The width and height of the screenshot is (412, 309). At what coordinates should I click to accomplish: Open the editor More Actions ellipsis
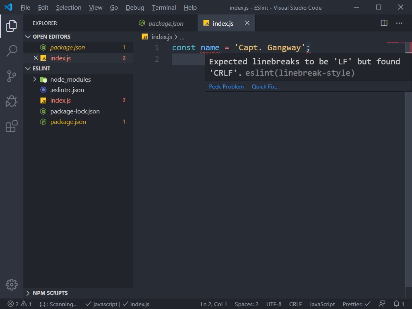click(399, 23)
